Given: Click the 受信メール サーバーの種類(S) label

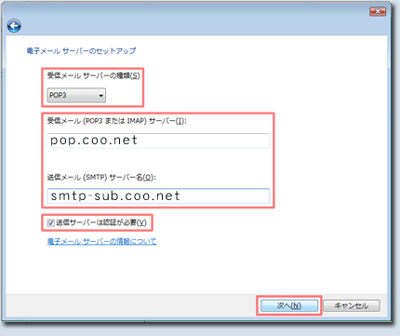Looking at the screenshot, I should (93, 75).
